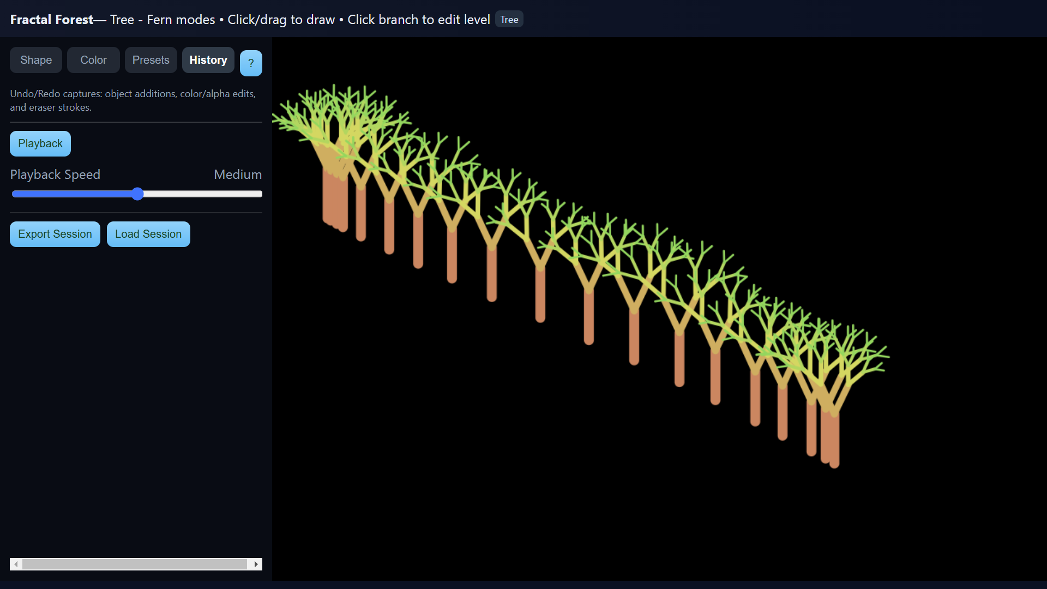Click Load Session button
Image resolution: width=1047 pixels, height=589 pixels.
coord(148,234)
